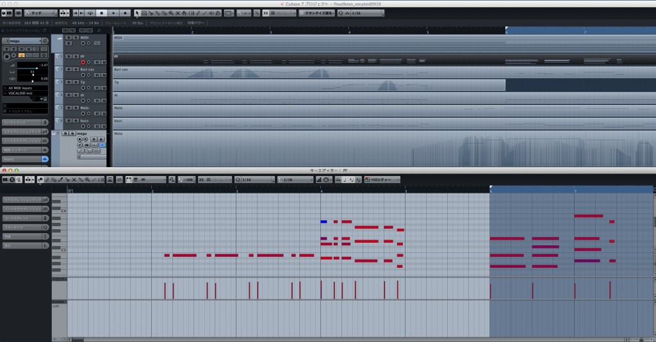Open the ベロシティ event color dropdown
The height and width of the screenshot is (342, 656).
(x=382, y=179)
